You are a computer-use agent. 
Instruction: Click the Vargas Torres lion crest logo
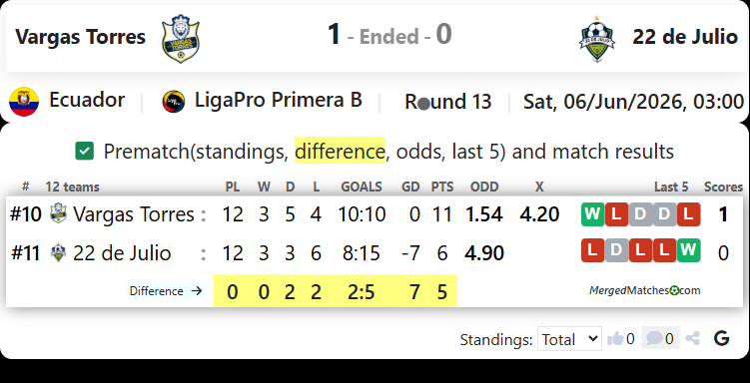point(181,38)
